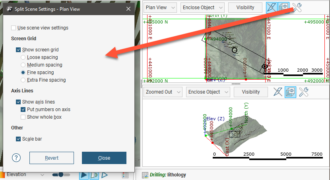Click the circle target marker on plan map

click(x=235, y=50)
